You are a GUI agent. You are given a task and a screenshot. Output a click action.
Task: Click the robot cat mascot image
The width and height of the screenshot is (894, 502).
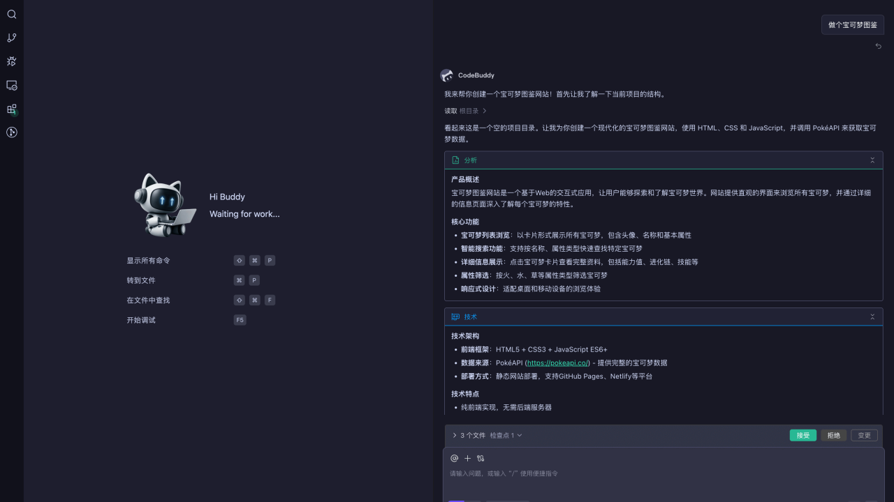coord(165,205)
